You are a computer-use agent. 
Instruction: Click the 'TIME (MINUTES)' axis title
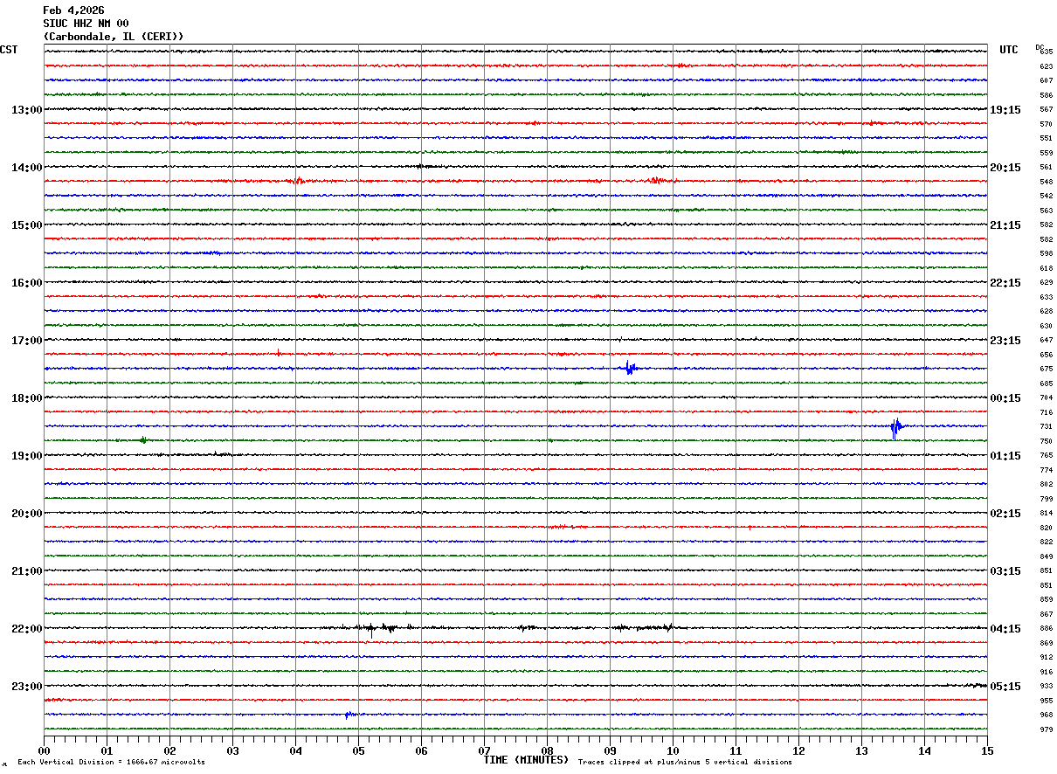(526, 760)
